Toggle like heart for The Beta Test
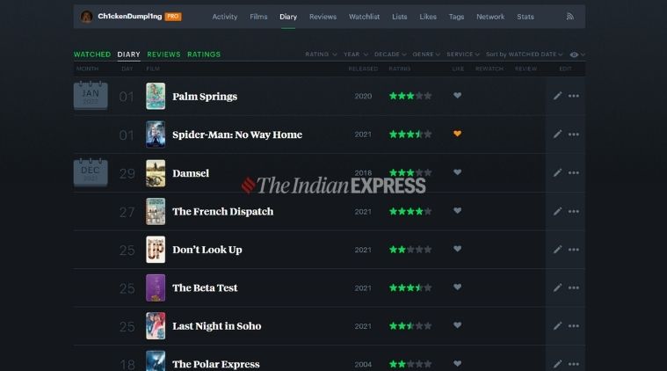The width and height of the screenshot is (667, 371). [457, 287]
